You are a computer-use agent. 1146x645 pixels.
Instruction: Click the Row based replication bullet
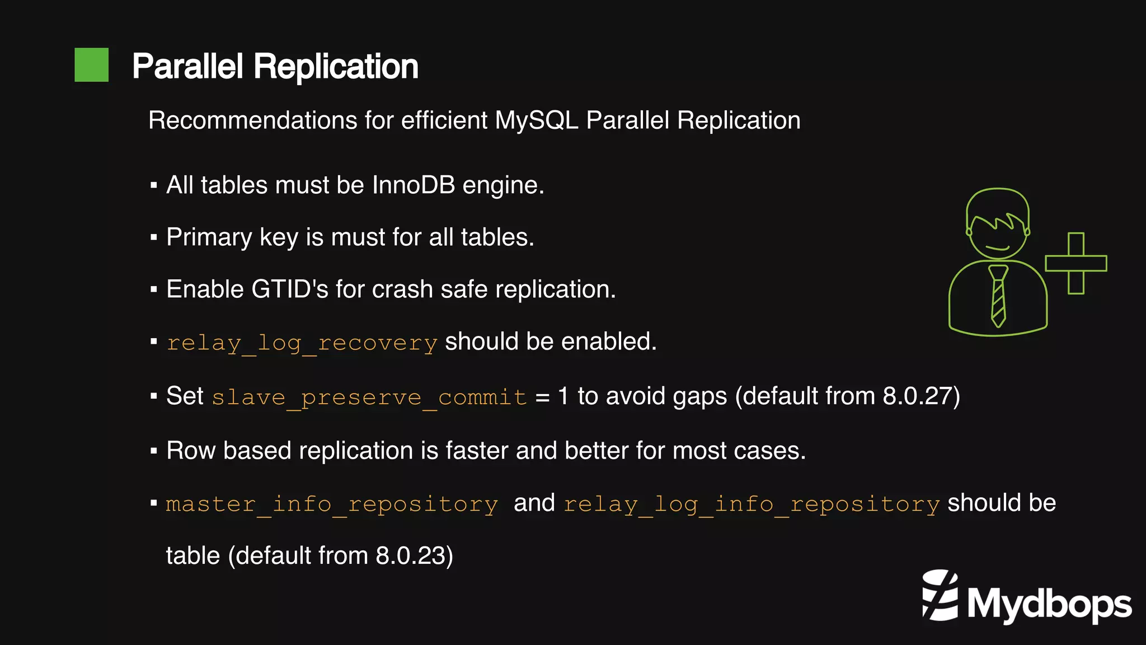coord(486,451)
